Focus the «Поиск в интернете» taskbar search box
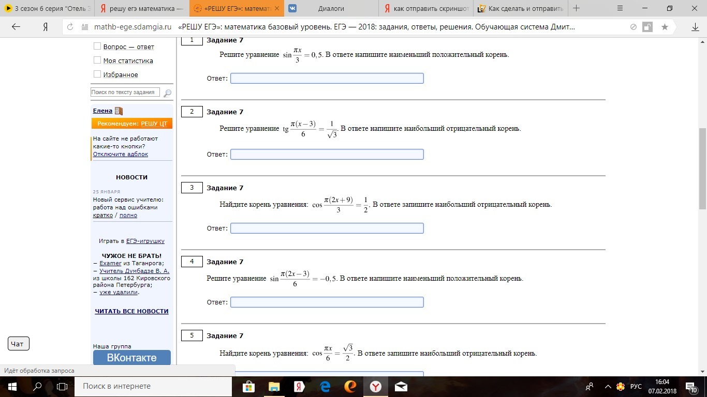 coord(154,386)
